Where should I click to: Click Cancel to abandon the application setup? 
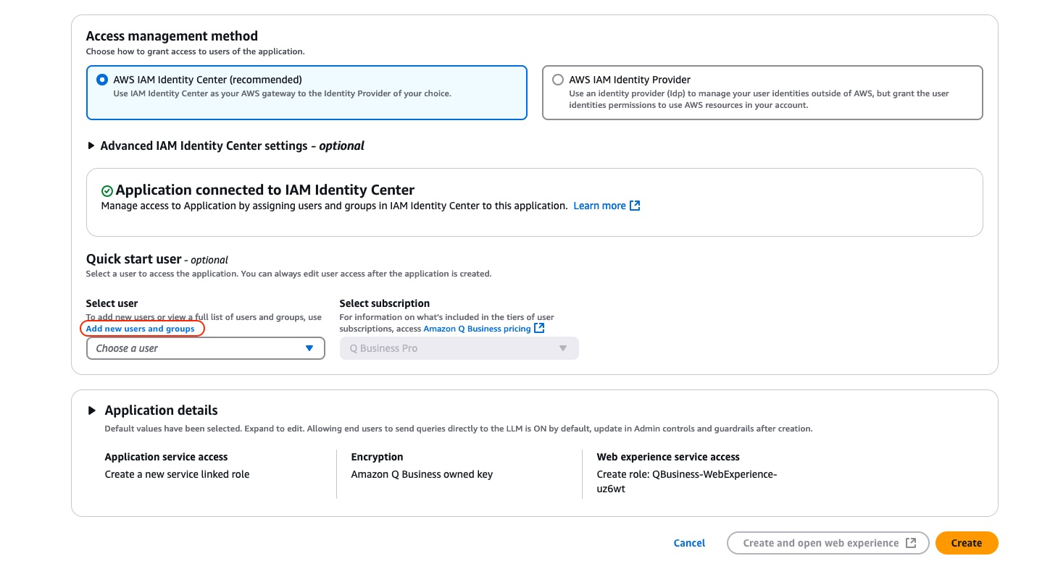pos(688,542)
